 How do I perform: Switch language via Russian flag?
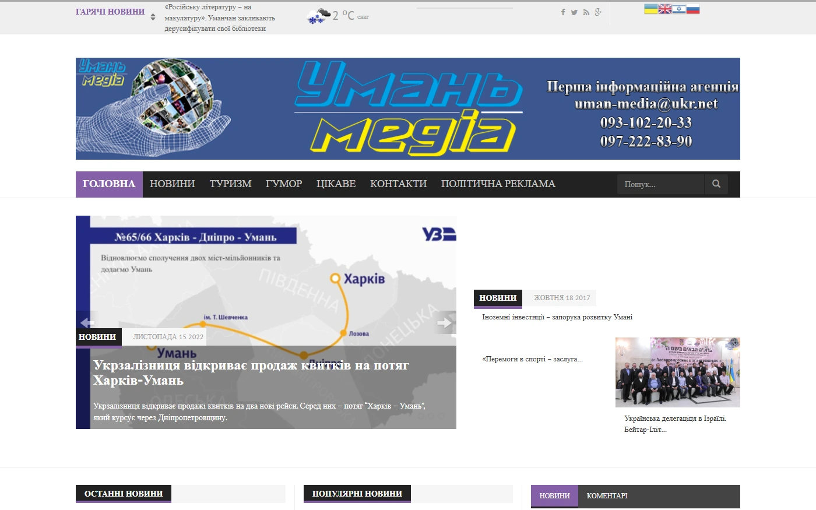(693, 9)
